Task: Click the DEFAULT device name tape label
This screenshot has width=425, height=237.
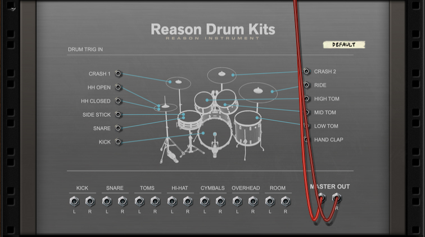Action: 344,44
